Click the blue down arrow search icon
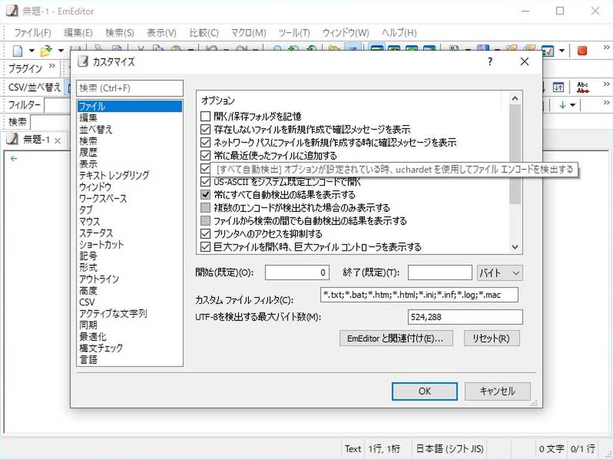The height and width of the screenshot is (459, 613). pos(563,105)
